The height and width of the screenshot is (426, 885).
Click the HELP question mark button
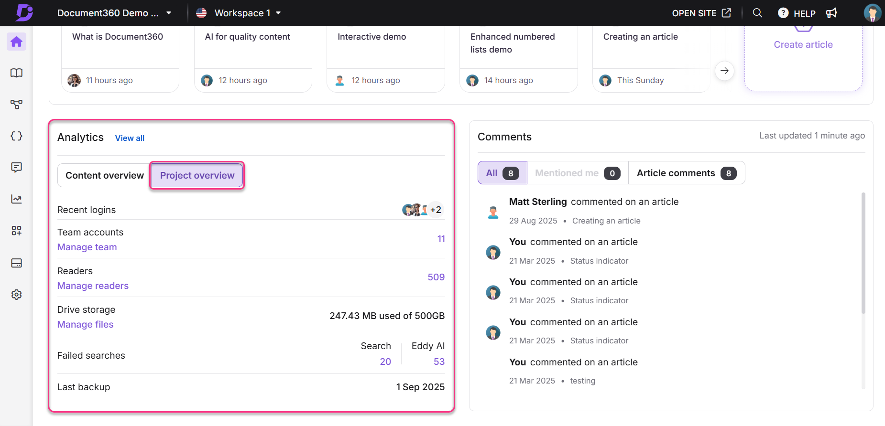point(797,13)
